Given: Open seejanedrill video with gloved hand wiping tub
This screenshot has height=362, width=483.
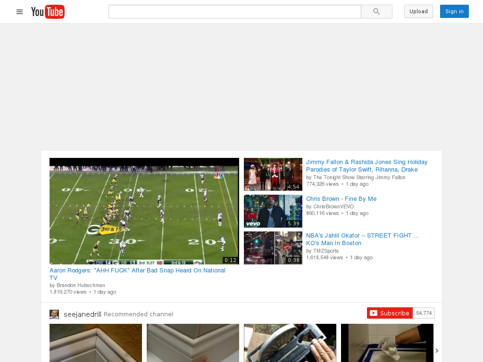Looking at the screenshot, I should tap(387, 343).
